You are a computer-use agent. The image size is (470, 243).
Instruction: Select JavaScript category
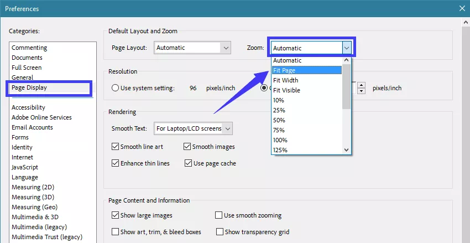click(x=25, y=167)
